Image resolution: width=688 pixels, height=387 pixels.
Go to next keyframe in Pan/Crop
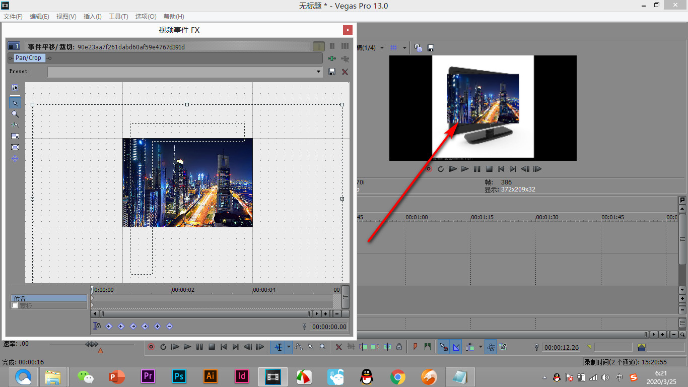[133, 327]
